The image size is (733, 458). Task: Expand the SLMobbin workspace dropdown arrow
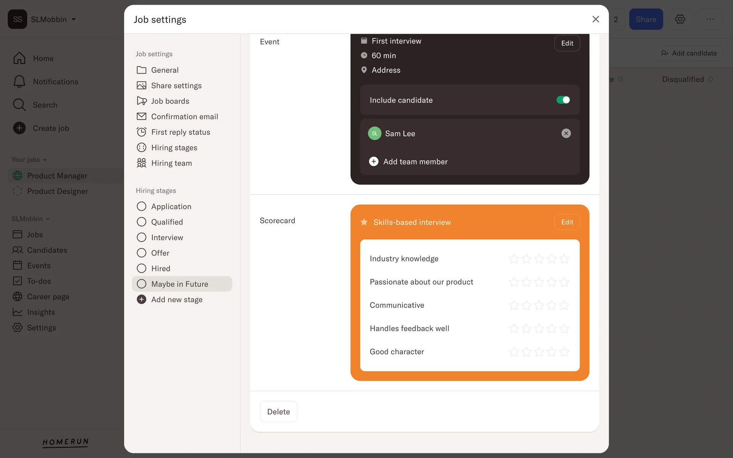coord(74,19)
